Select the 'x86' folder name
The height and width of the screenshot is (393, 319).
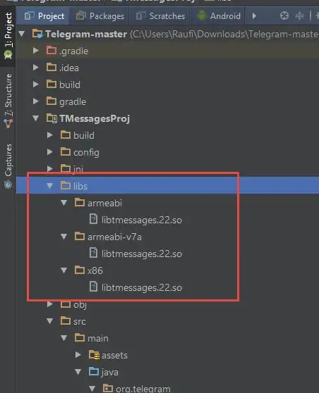click(x=95, y=270)
